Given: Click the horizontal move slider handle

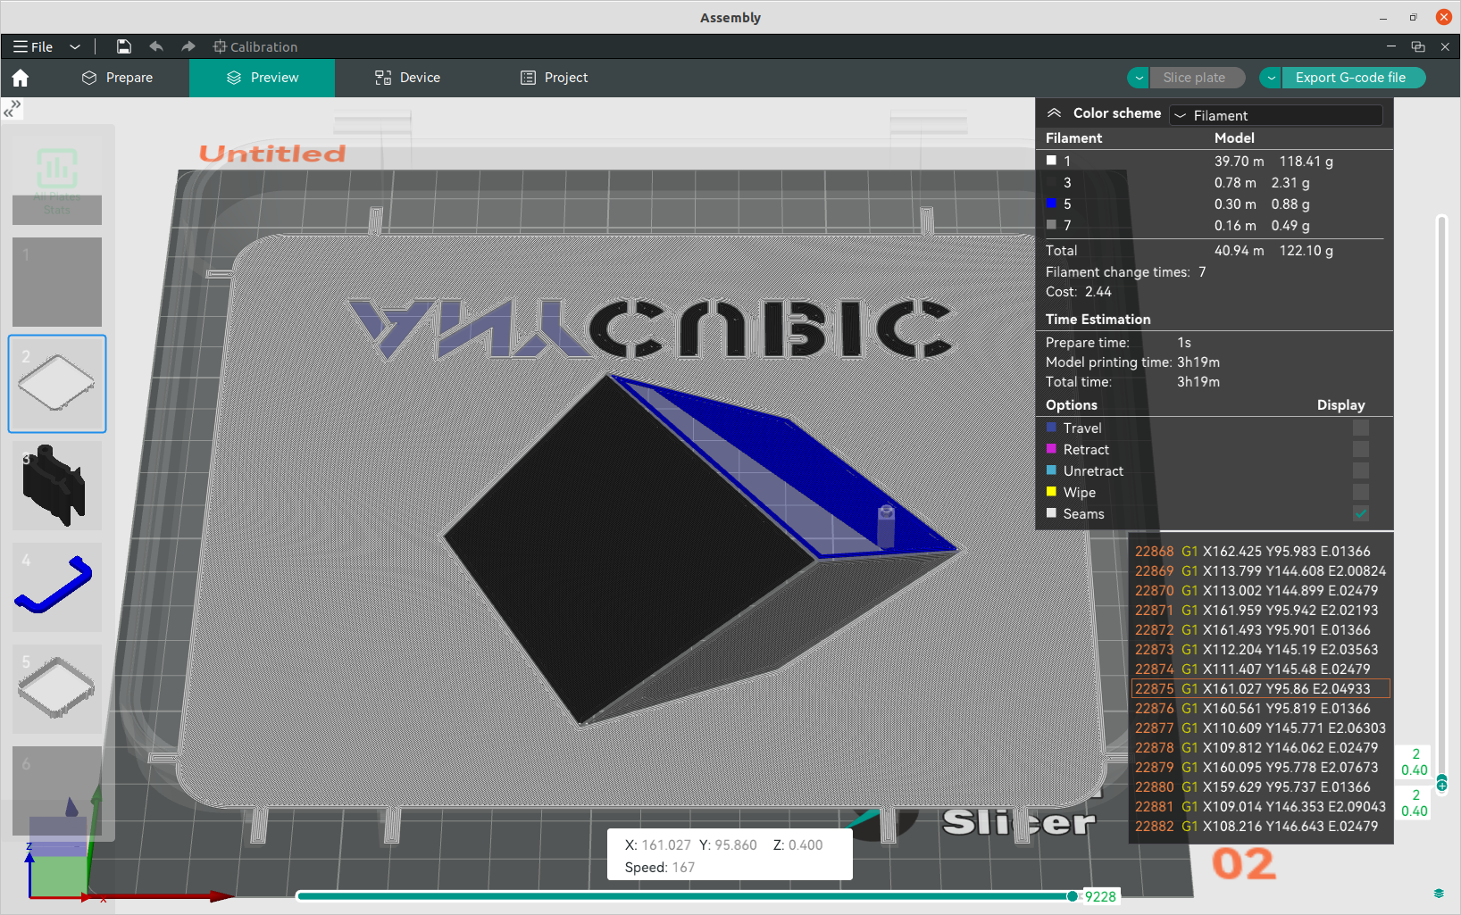Looking at the screenshot, I should point(1073,896).
